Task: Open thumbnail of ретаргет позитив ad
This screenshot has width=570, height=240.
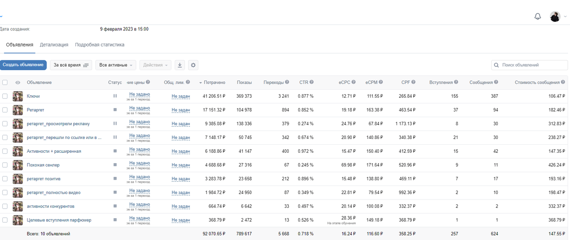Action: click(x=18, y=179)
